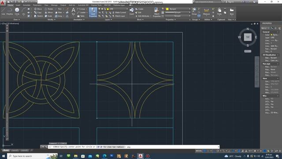Open the Annotate ribbon tab
The width and height of the screenshot is (282, 159).
tap(26, 5)
